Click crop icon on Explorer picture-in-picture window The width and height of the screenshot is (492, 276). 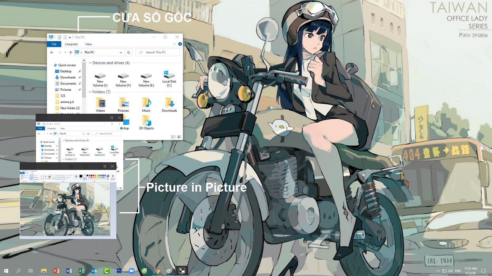[112, 117]
